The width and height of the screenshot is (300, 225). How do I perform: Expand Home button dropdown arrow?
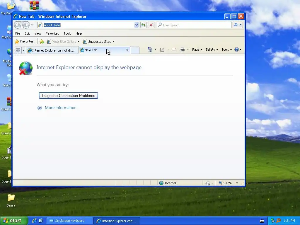(156, 50)
